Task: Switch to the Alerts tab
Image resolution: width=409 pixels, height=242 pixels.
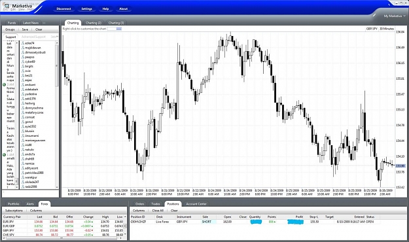Action: (x=30, y=204)
